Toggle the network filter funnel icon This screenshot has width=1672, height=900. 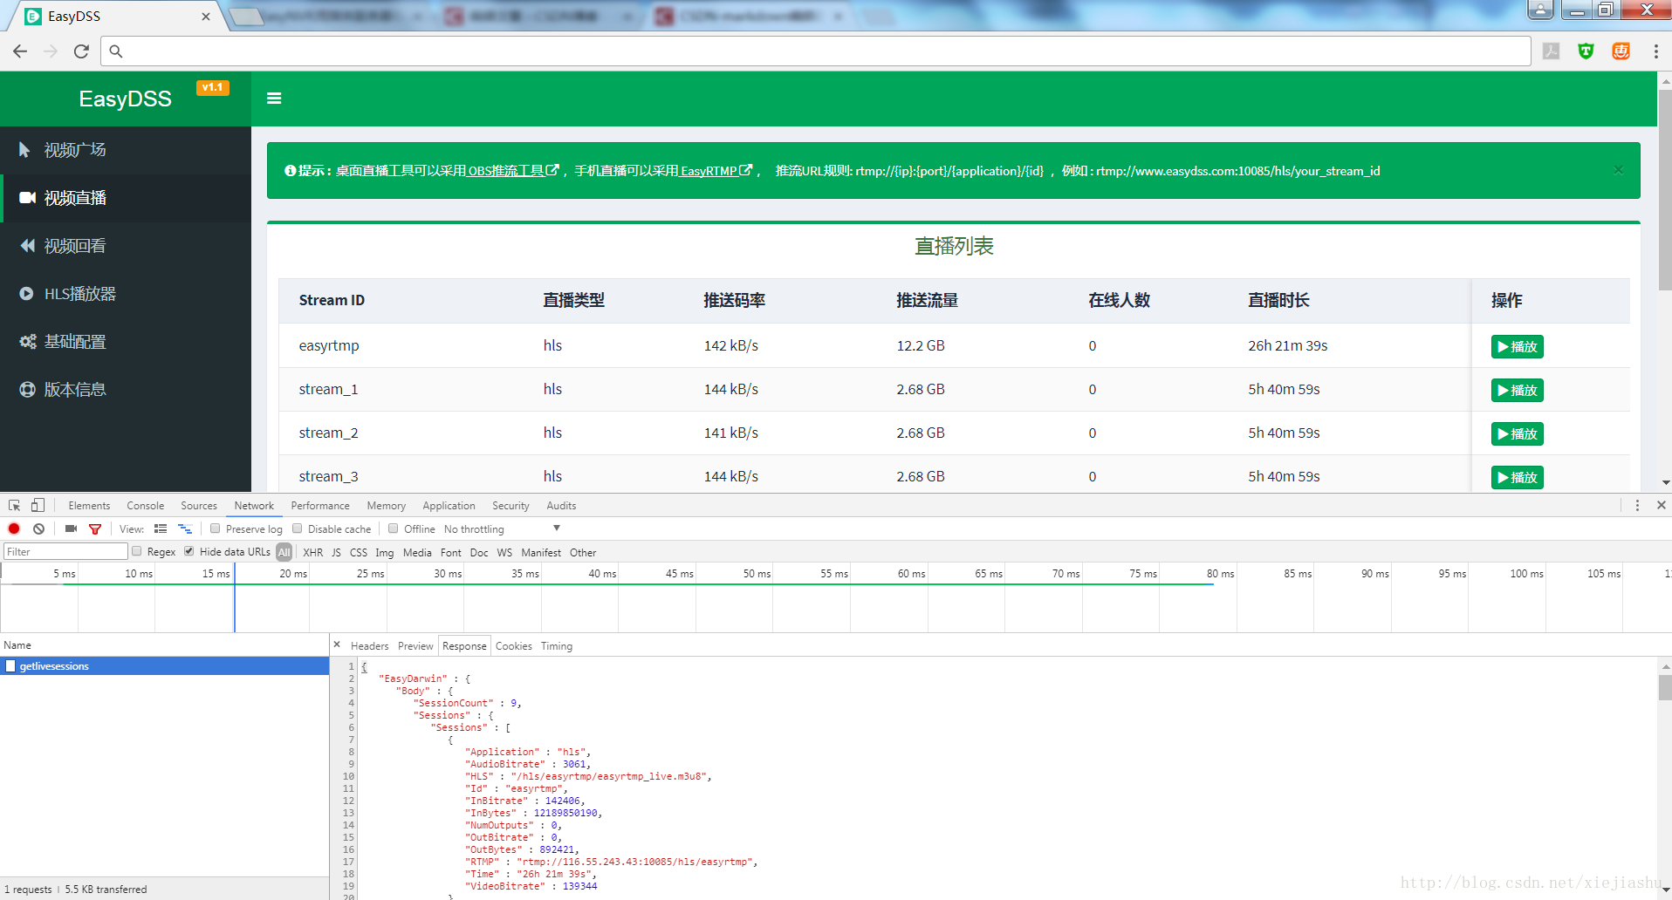(x=95, y=528)
